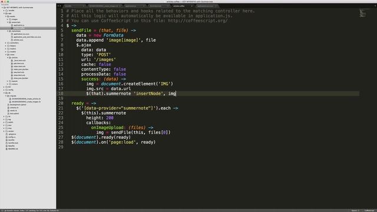Click the index.json.jbuilder file icon

[12, 69]
